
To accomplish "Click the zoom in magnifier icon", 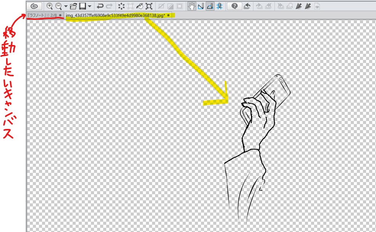I will click(x=49, y=6).
